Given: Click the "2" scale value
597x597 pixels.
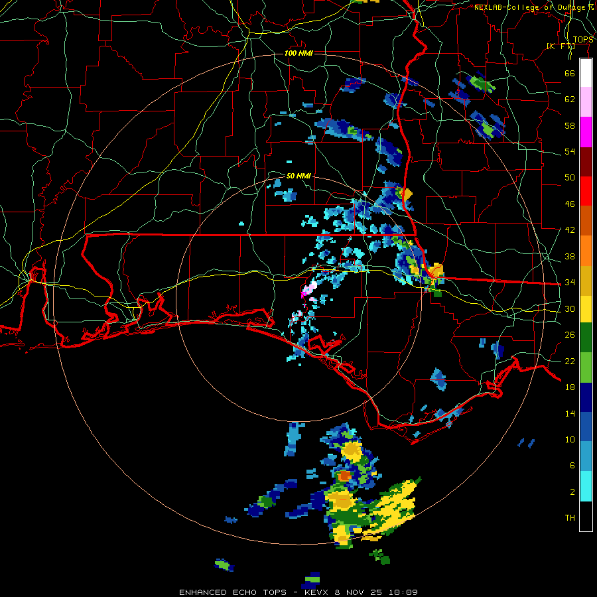Looking at the screenshot, I should coord(572,492).
